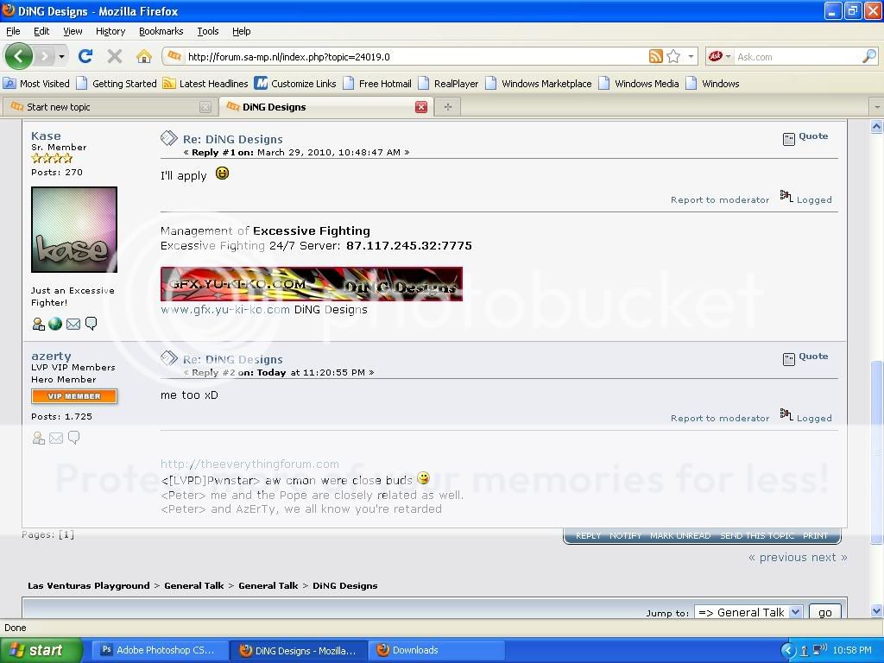
Task: Bookmark this page with the star icon
Action: pyautogui.click(x=673, y=57)
